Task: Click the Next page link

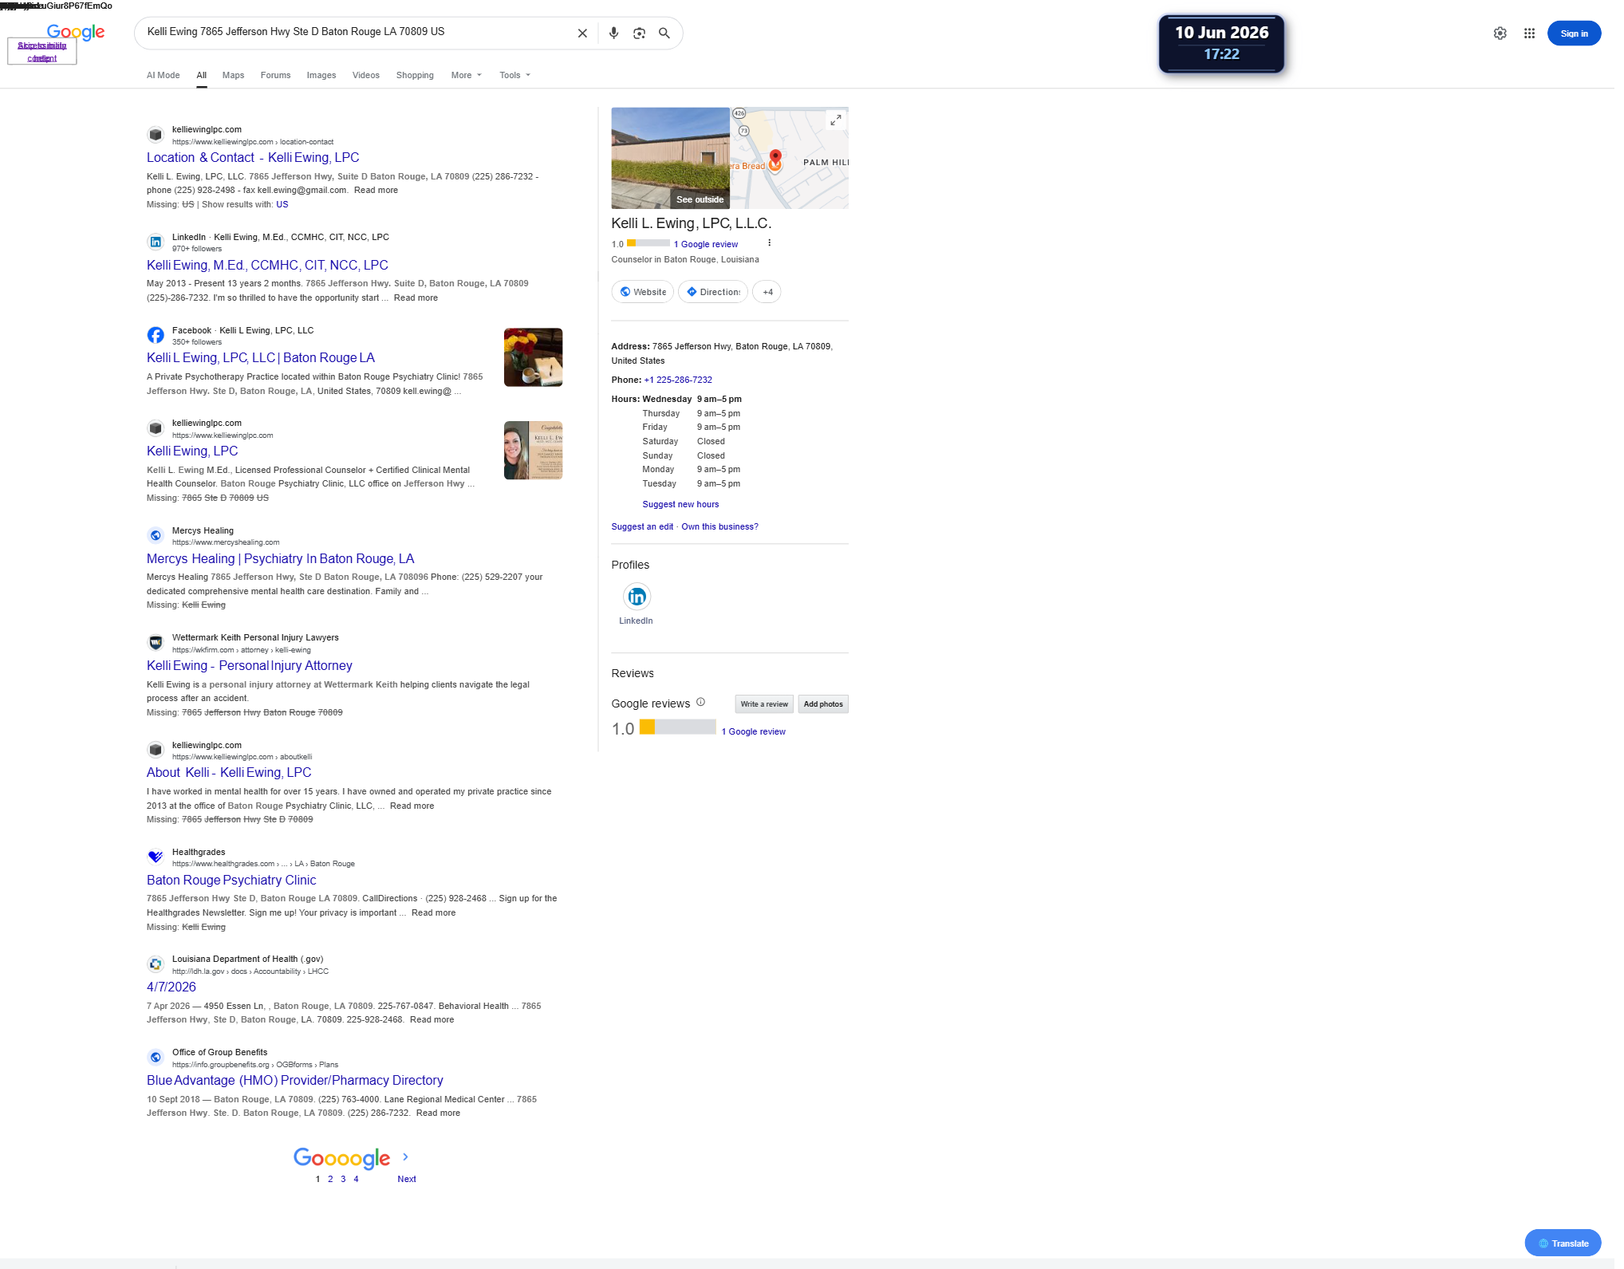Action: (x=407, y=1179)
